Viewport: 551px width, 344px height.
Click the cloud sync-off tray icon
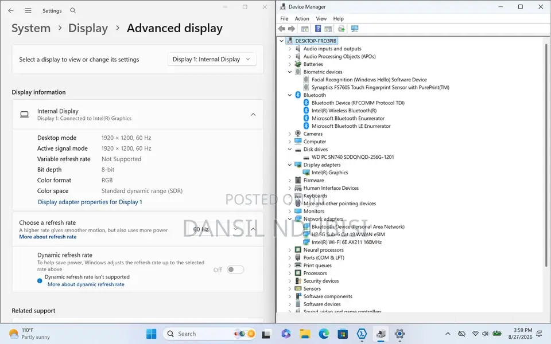coord(461,334)
